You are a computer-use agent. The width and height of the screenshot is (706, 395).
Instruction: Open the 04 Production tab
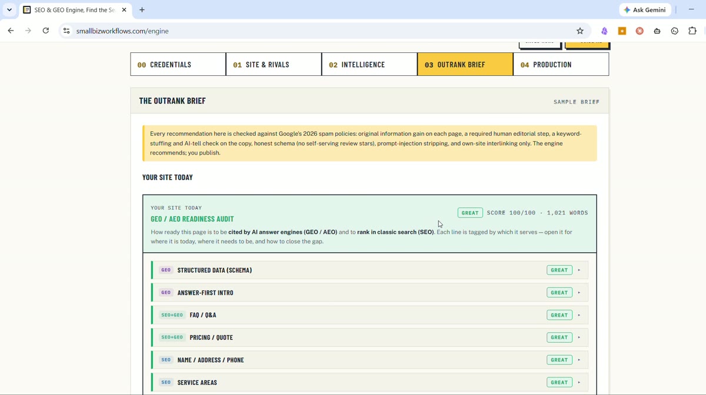point(561,65)
